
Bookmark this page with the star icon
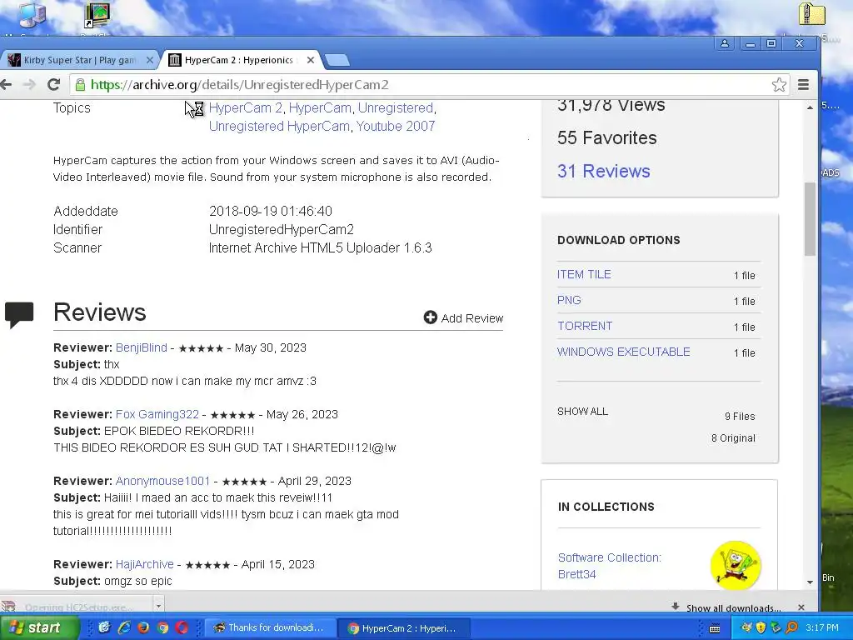[779, 84]
